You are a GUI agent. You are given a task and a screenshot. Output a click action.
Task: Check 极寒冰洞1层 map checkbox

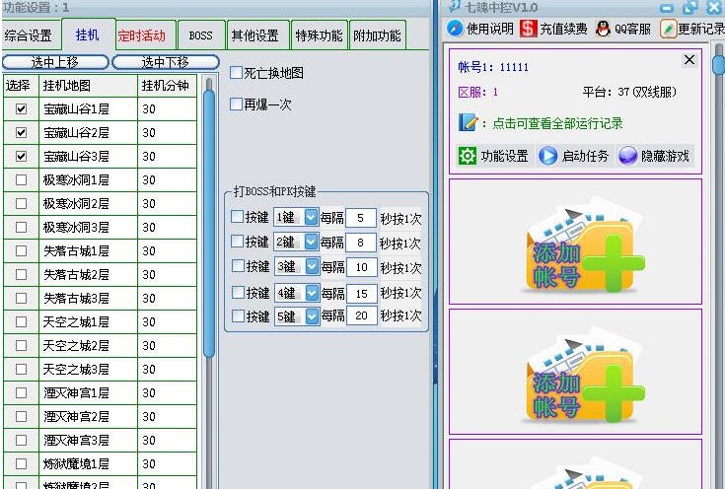21,179
